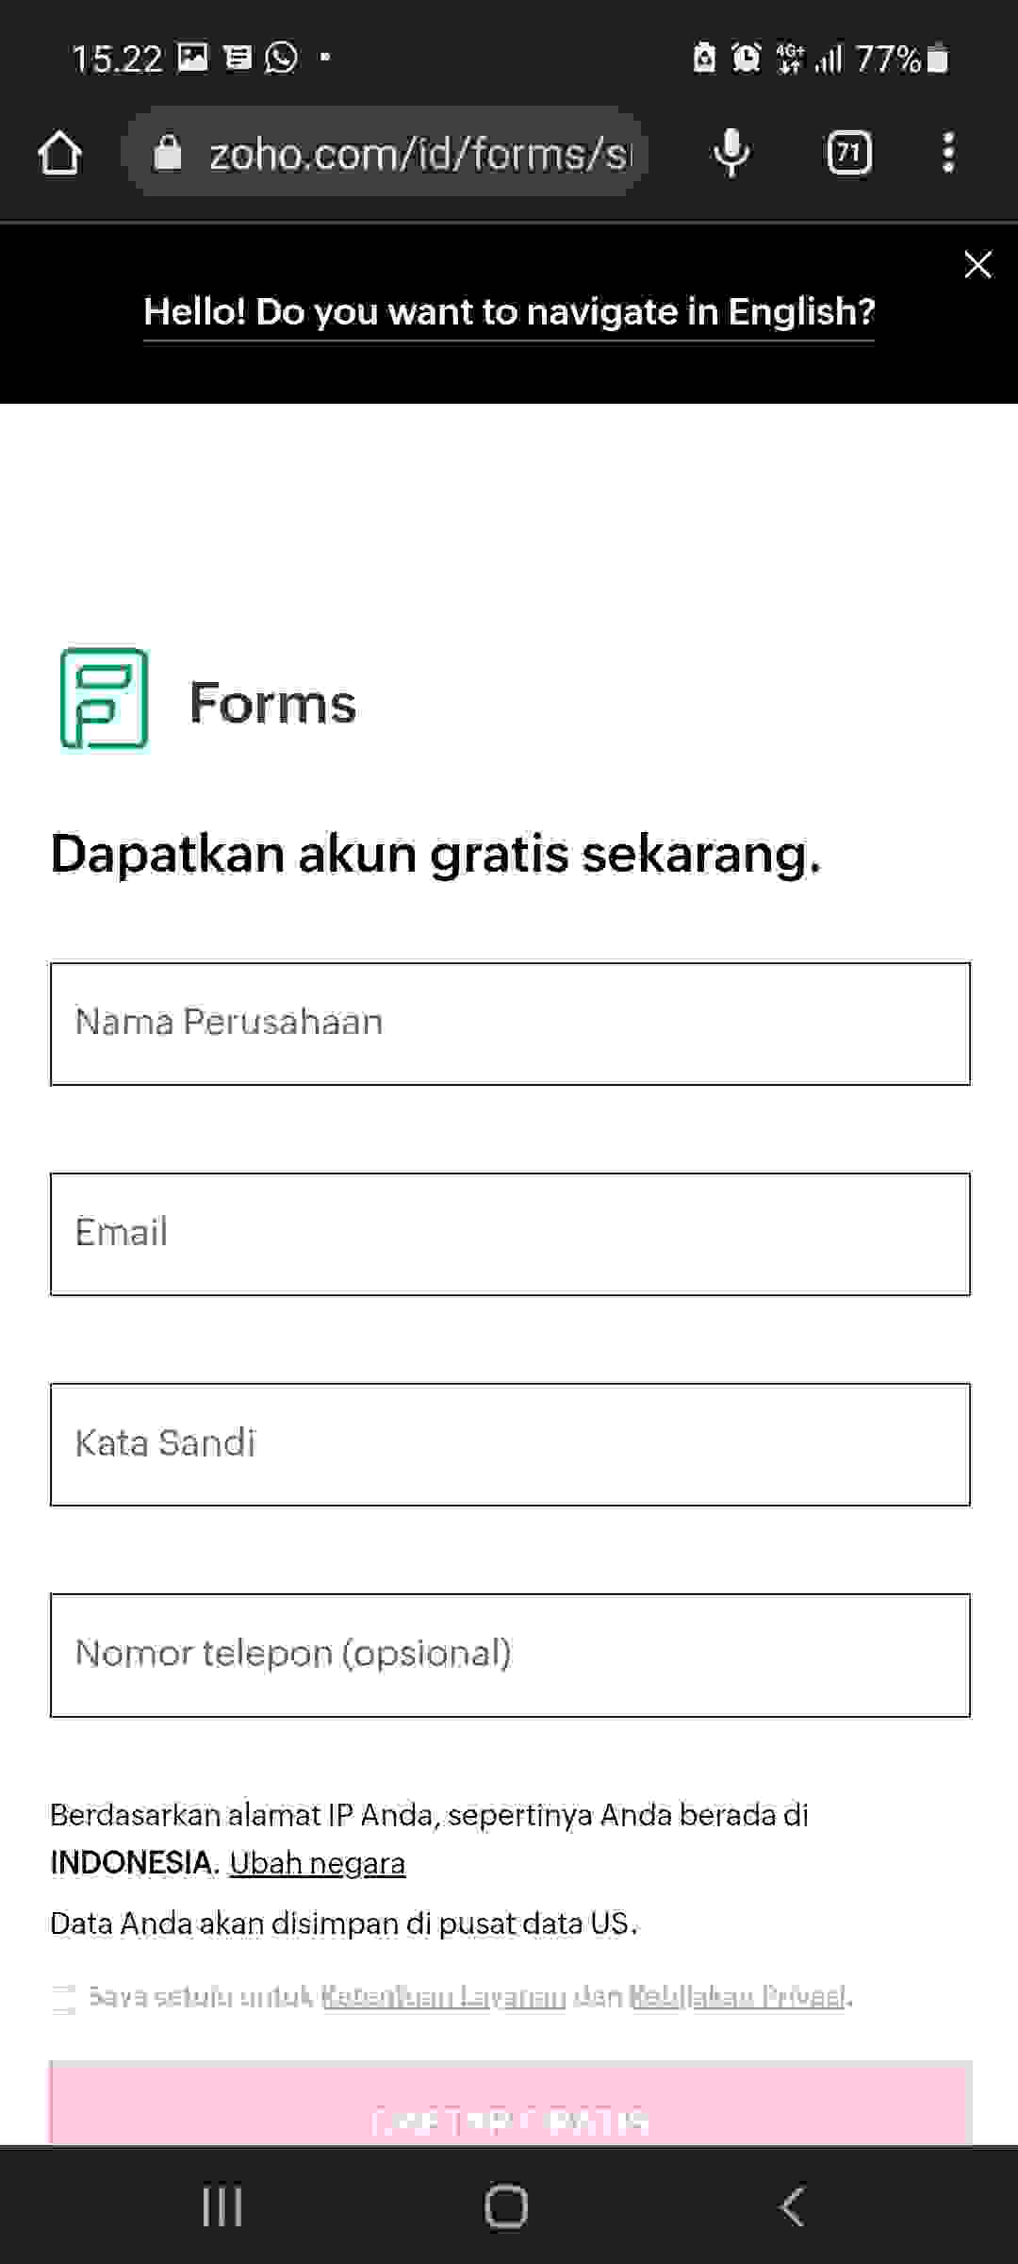Focus the Nomor telepon field

pos(510,1656)
